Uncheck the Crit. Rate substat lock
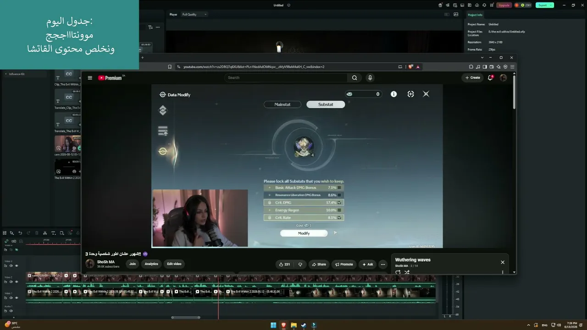This screenshot has height=330, width=587. coord(339,218)
